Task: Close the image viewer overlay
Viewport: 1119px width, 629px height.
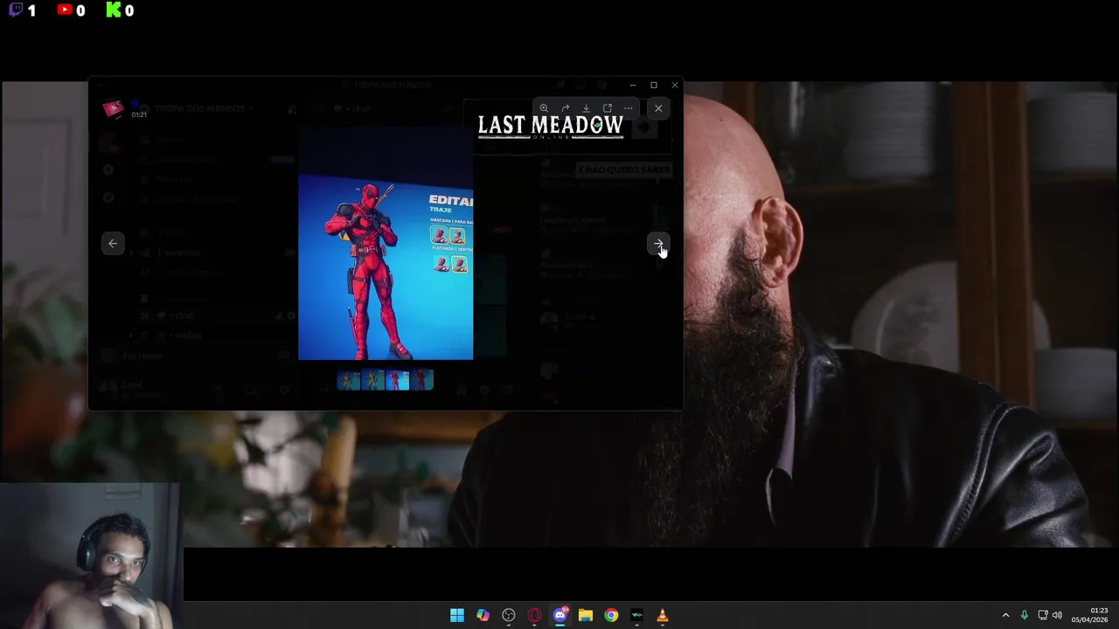Action: tap(658, 108)
